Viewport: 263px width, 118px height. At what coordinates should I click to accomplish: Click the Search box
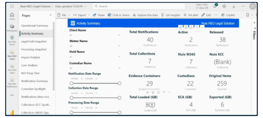click(x=139, y=6)
